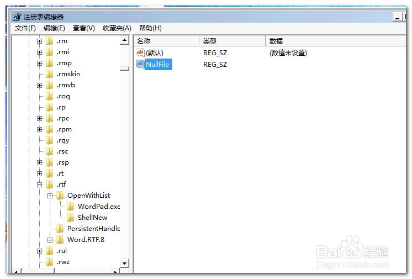Viewport: 412px width, 279px height.
Task: Select the .rsp folder icon
Action: coord(49,162)
